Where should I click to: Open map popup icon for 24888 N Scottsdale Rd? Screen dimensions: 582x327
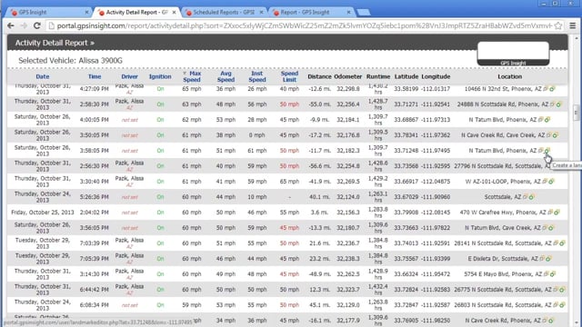point(552,104)
